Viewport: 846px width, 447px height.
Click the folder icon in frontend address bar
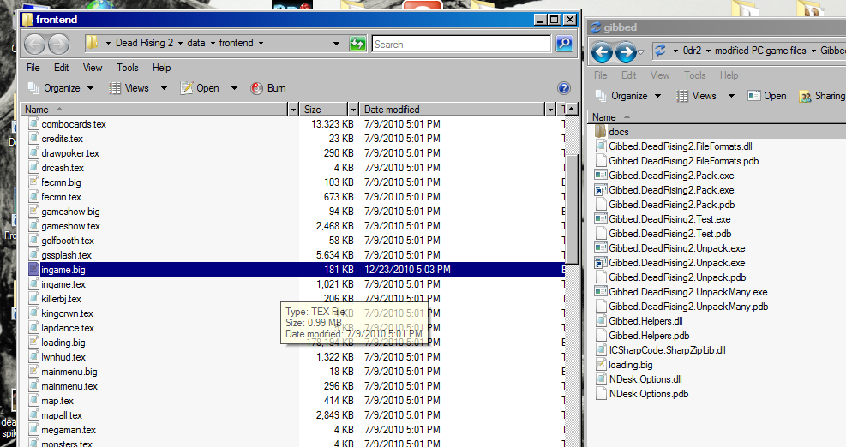pyautogui.click(x=93, y=43)
